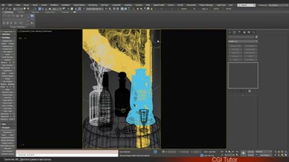Toggle Key Mode button near frame field
Viewport: 289px width, 162px height.
tap(223, 155)
